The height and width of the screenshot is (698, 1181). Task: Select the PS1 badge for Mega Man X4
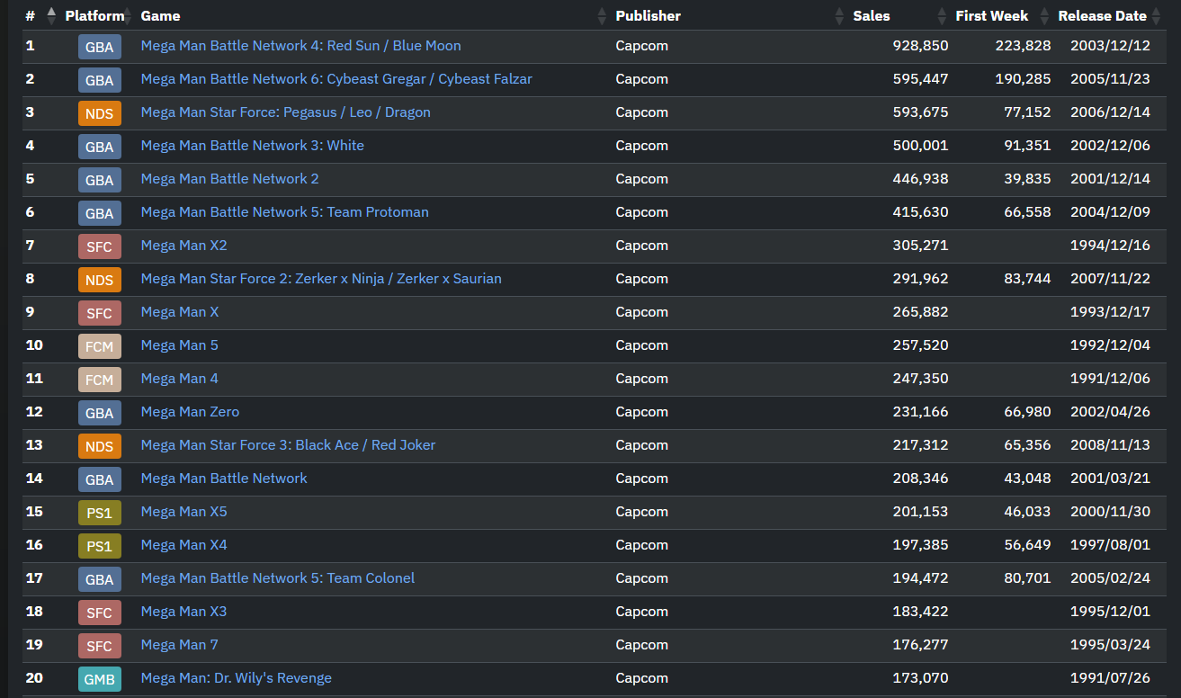100,546
